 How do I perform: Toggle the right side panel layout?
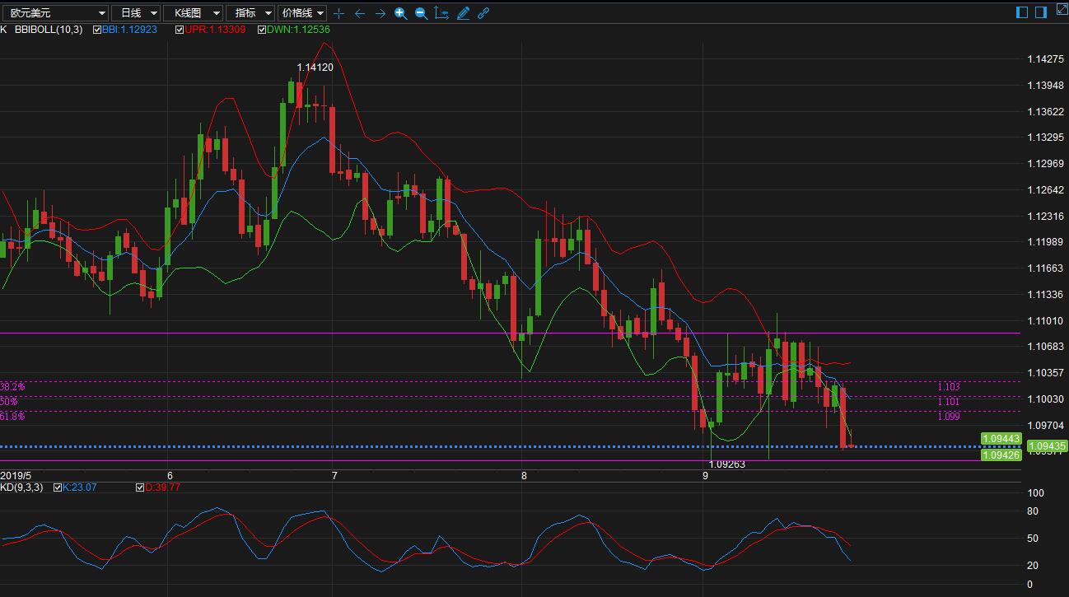(1041, 12)
